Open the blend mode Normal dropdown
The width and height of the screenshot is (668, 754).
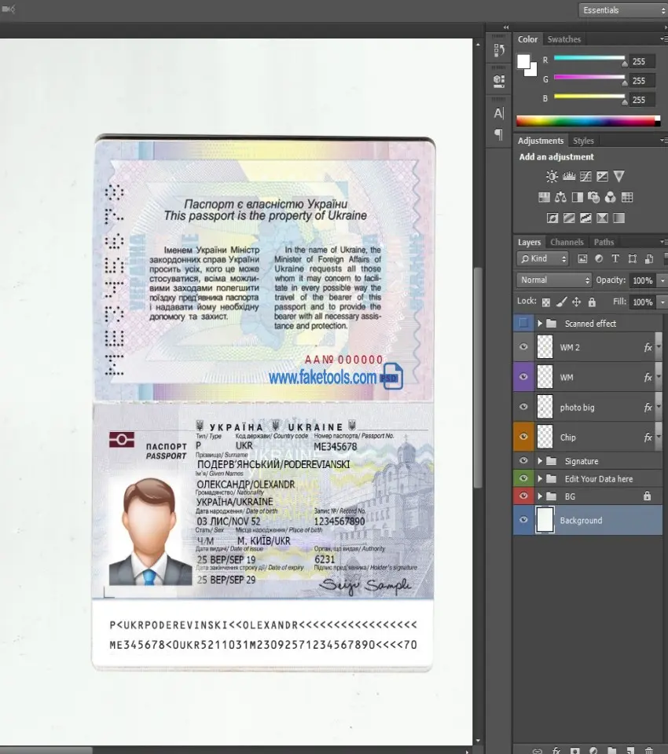(554, 280)
